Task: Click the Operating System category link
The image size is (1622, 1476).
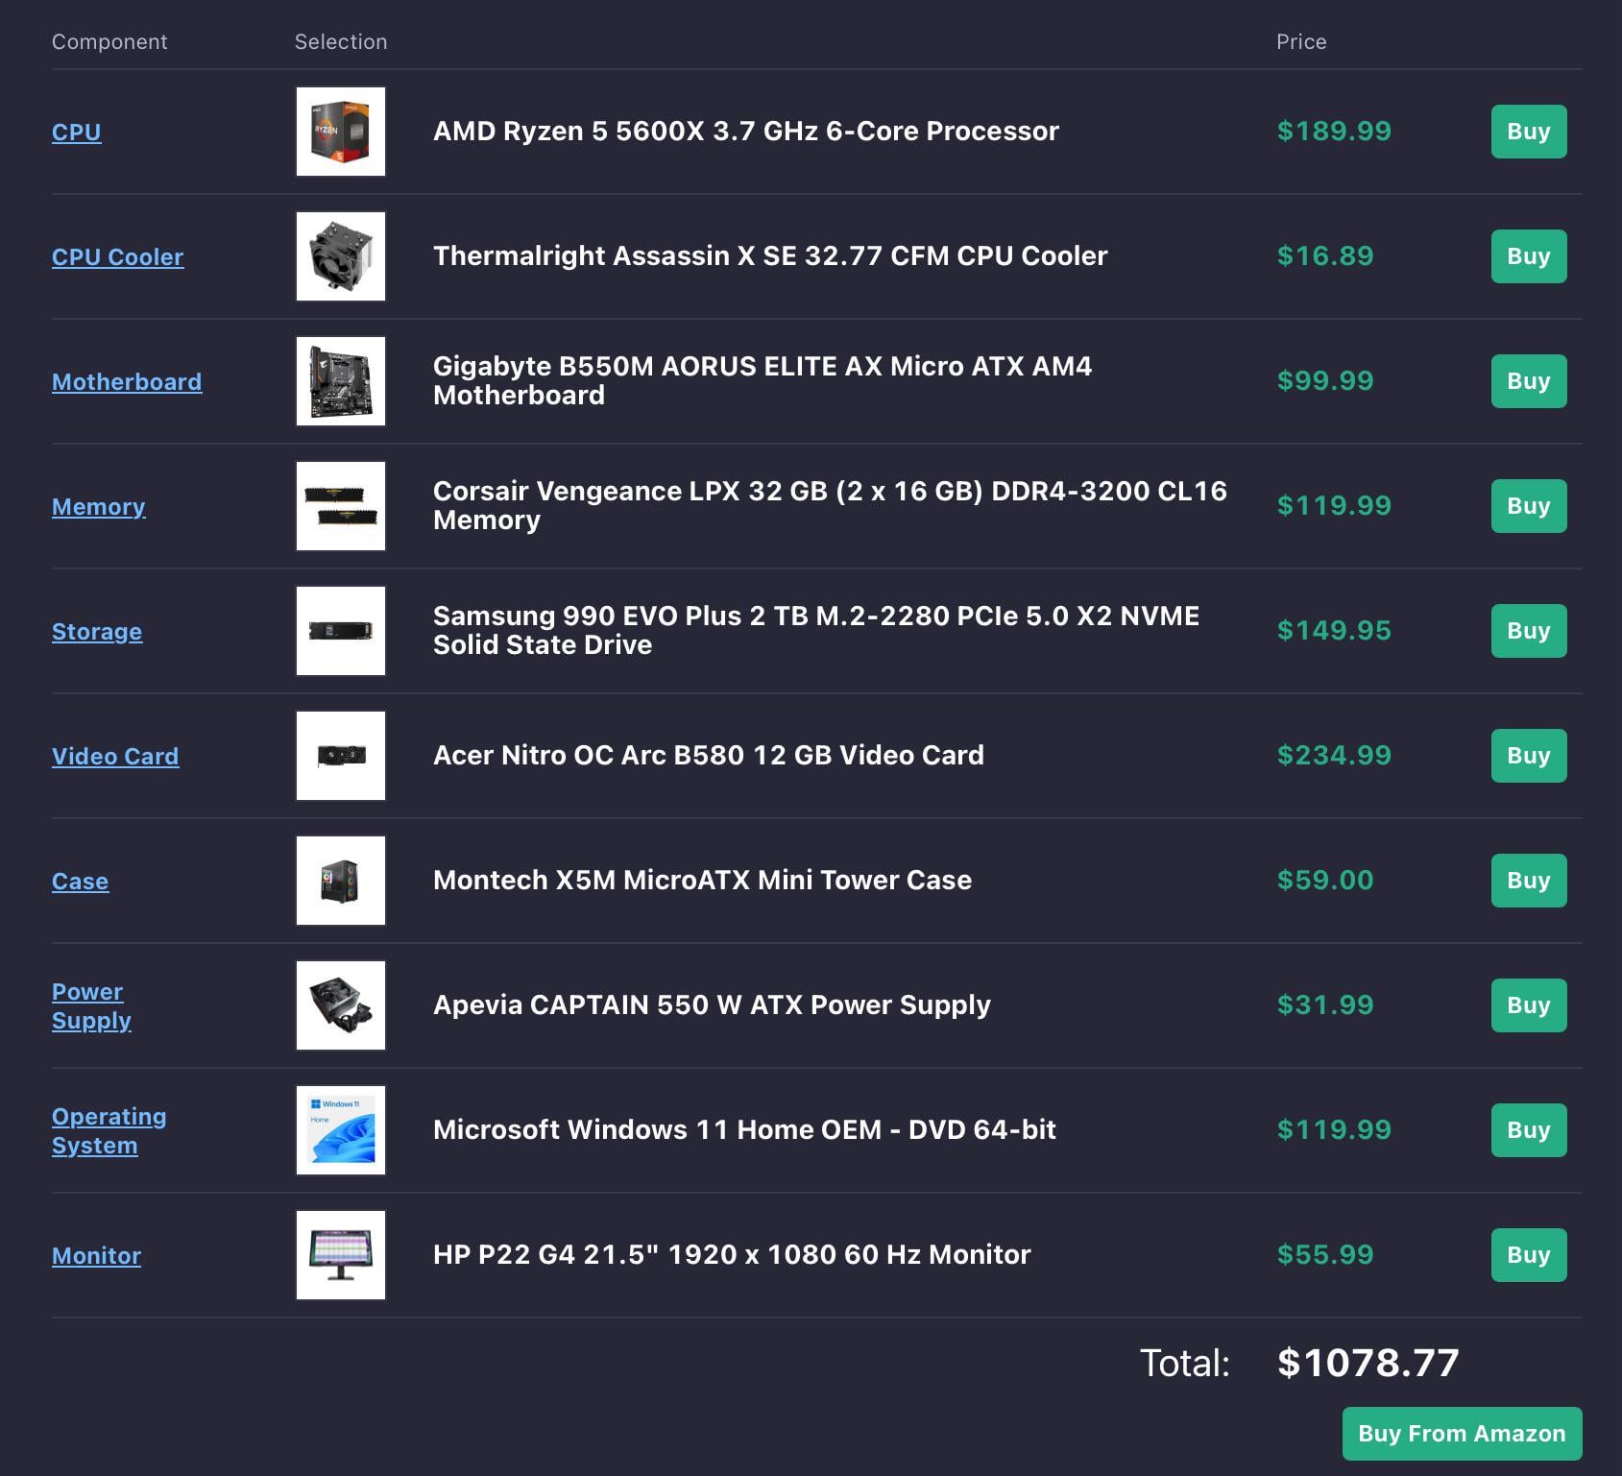Action: [108, 1130]
